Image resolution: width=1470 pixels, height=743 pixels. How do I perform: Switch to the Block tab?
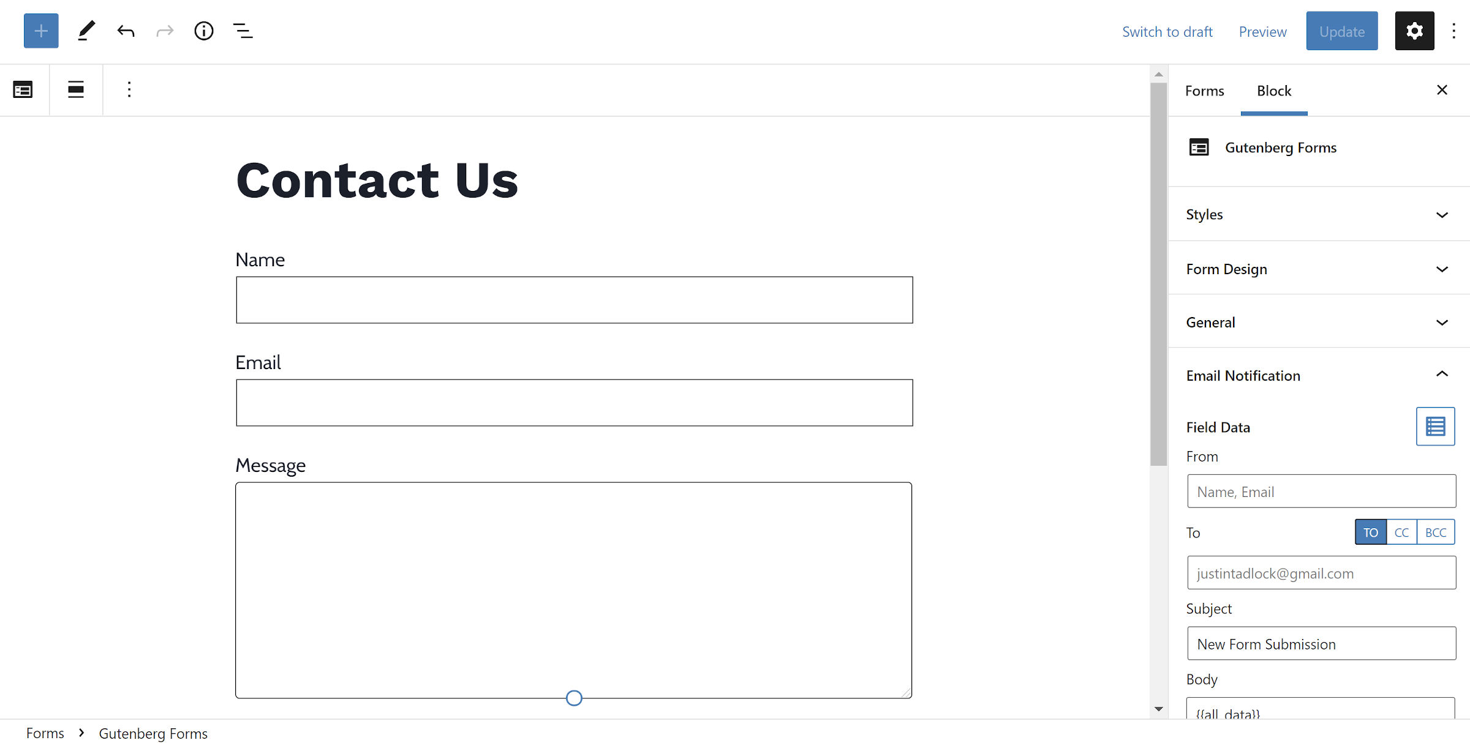point(1273,90)
